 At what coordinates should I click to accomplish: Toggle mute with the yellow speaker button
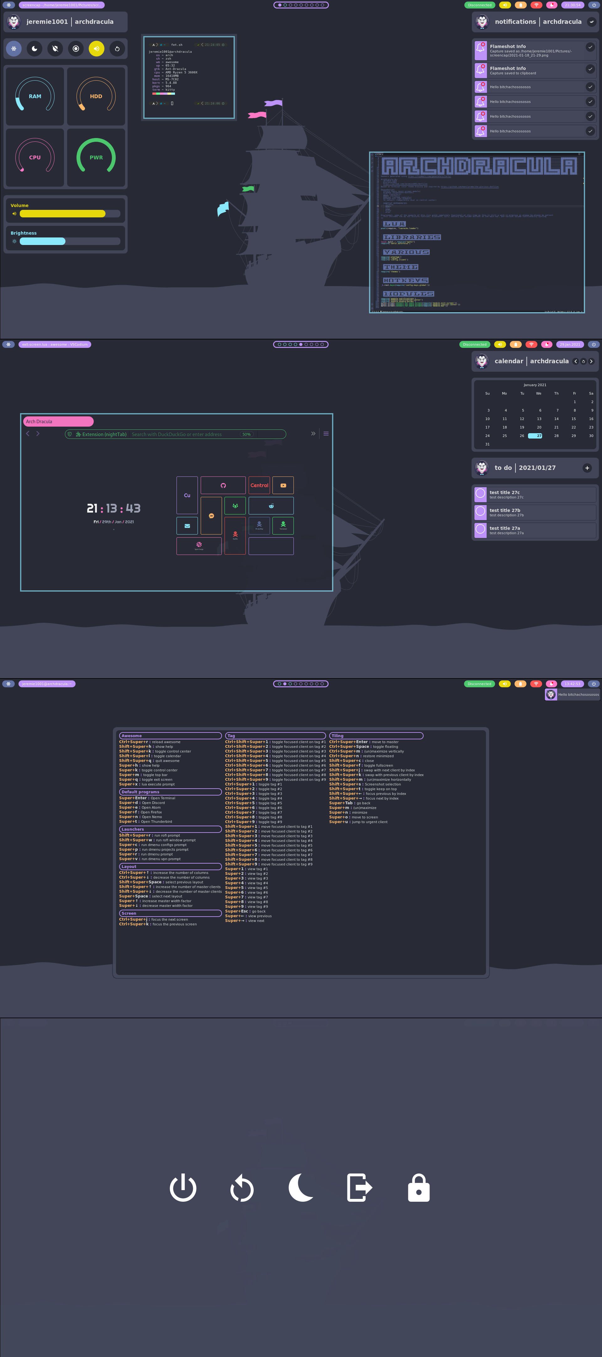(97, 48)
